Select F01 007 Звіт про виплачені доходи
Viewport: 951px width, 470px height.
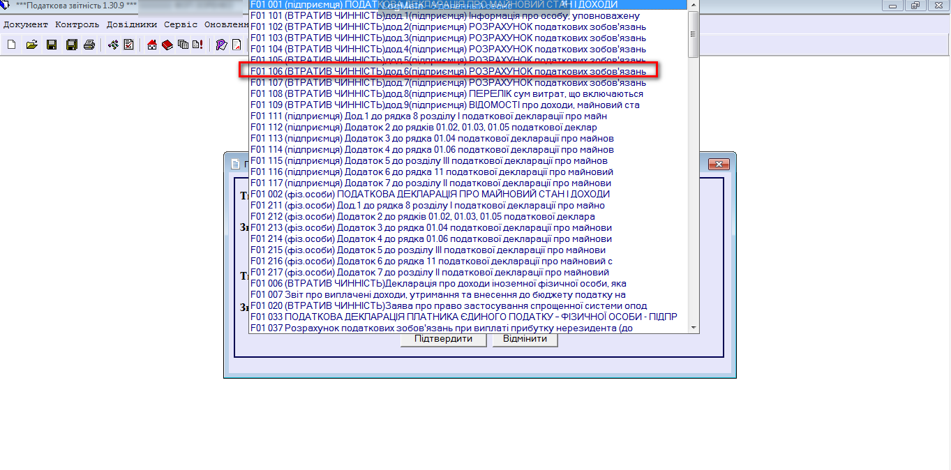click(x=437, y=294)
